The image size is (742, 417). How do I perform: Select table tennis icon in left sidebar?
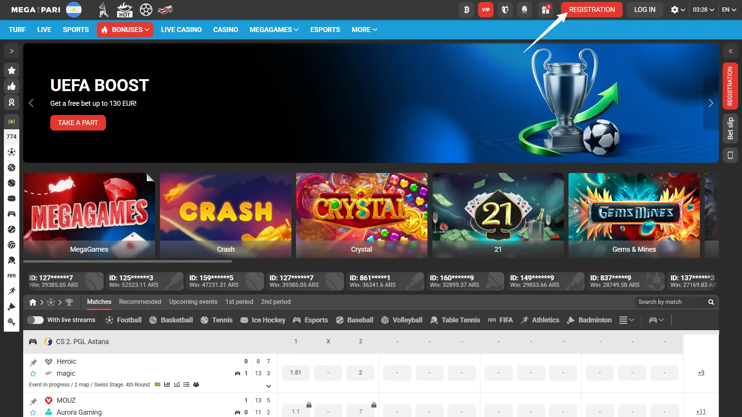12,260
